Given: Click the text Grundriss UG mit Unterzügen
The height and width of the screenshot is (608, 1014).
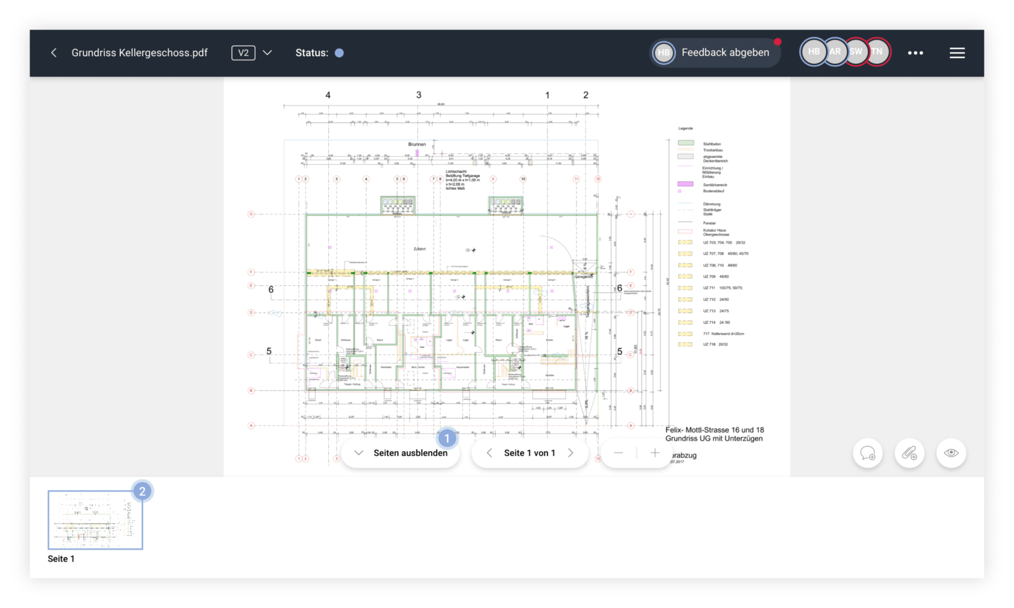Looking at the screenshot, I should [x=714, y=439].
